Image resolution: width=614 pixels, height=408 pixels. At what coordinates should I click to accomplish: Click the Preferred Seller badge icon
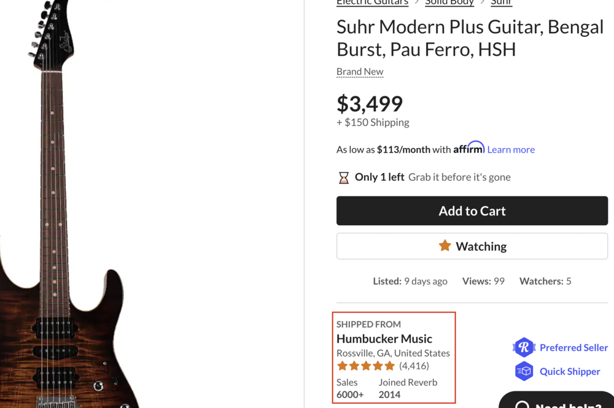[x=524, y=348]
